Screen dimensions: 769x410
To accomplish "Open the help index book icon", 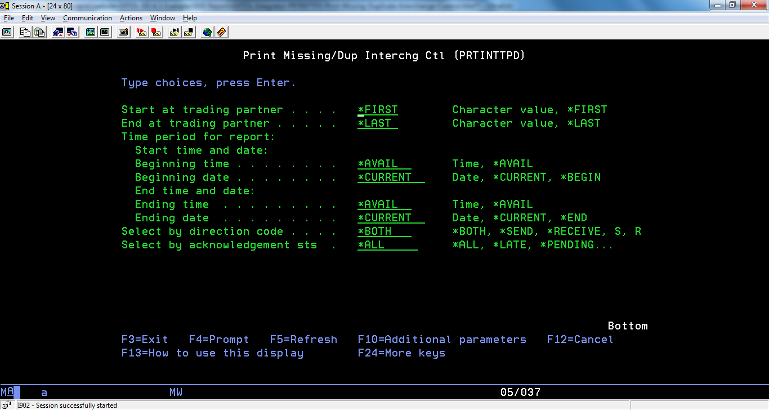I will coord(221,32).
